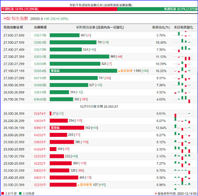Click the red bar showing 396 [-118]
198x196 pixels.
pos(62,142)
